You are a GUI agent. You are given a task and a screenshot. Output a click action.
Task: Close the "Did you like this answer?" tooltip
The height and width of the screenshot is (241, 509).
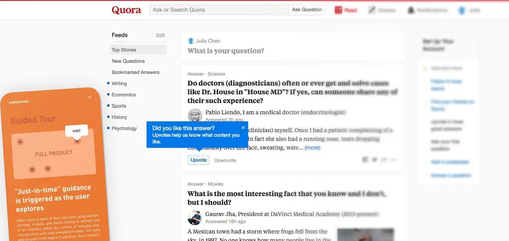point(243,128)
